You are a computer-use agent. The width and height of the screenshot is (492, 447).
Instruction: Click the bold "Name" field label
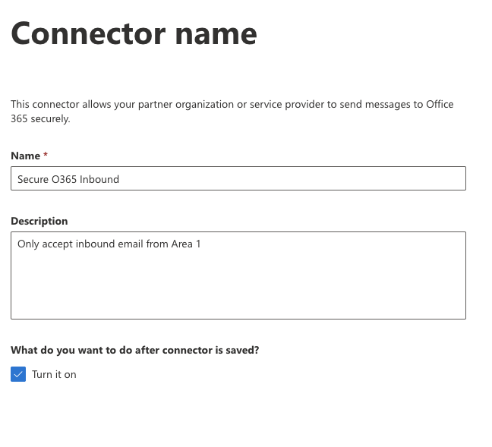click(26, 156)
